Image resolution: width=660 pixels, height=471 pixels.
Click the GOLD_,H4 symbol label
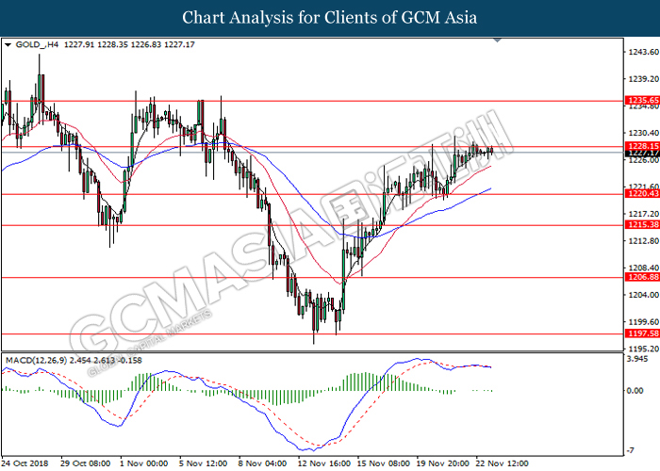click(x=37, y=44)
